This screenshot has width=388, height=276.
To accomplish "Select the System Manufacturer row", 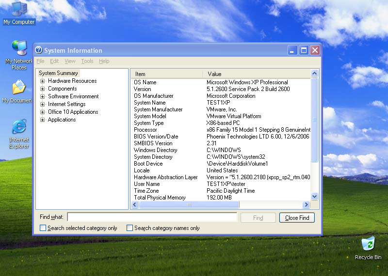I will coord(221,109).
